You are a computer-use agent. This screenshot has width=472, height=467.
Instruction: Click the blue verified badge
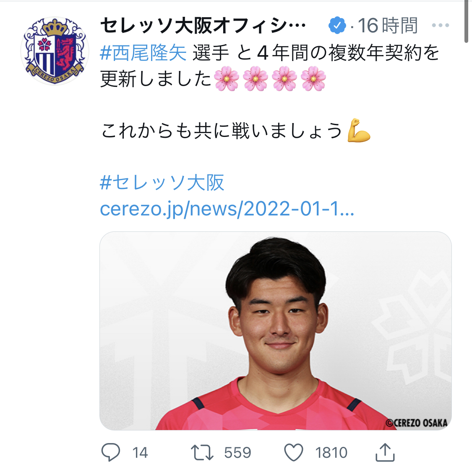click(337, 25)
